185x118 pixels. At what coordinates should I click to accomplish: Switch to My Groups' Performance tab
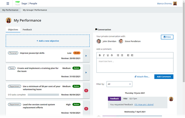pyautogui.click(x=35, y=10)
